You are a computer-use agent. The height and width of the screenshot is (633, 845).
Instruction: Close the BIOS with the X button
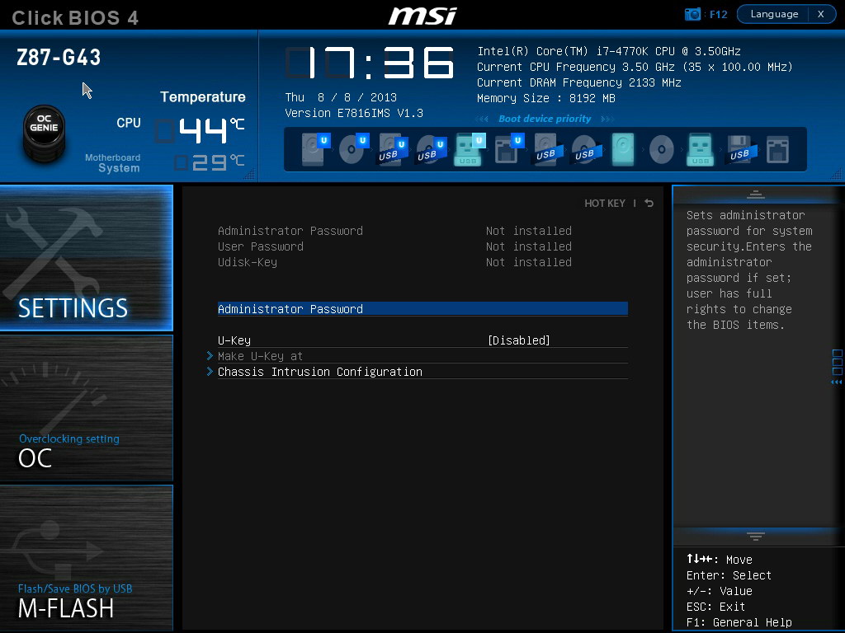click(821, 14)
